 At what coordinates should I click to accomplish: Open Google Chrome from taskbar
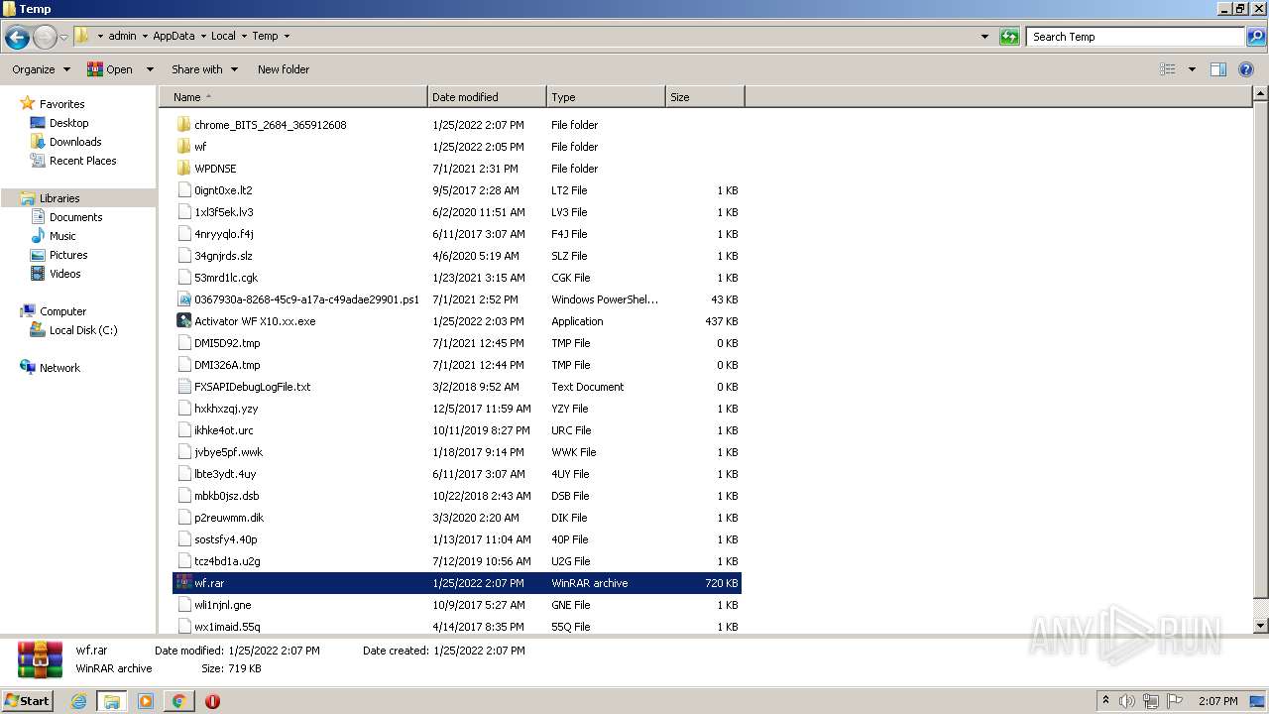pyautogui.click(x=178, y=701)
